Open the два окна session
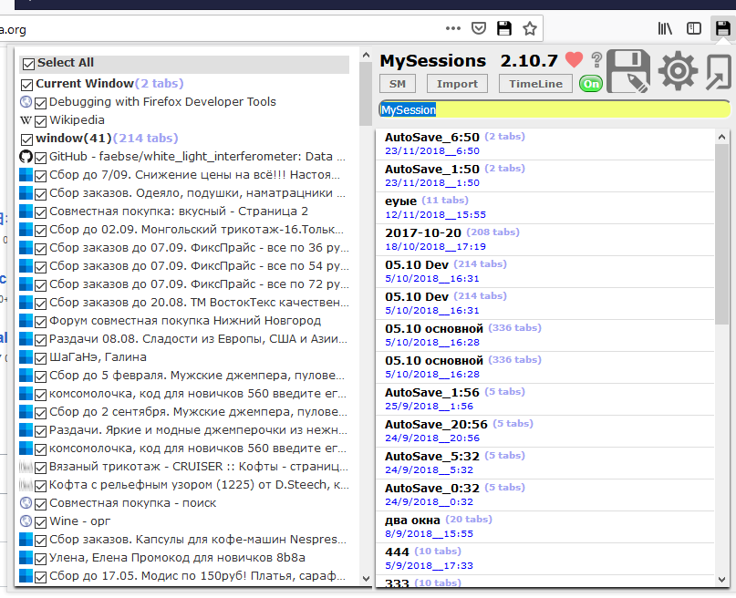 545,527
